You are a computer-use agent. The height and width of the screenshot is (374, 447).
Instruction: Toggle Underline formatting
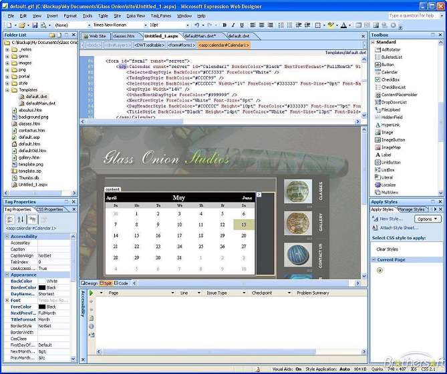[242, 25]
